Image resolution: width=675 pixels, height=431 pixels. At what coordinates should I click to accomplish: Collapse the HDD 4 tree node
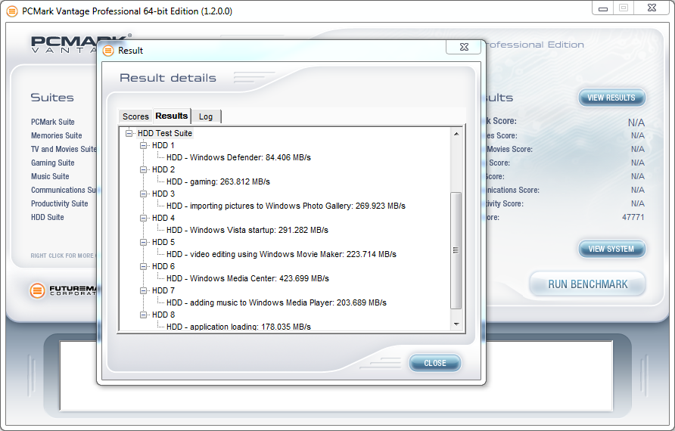(144, 218)
